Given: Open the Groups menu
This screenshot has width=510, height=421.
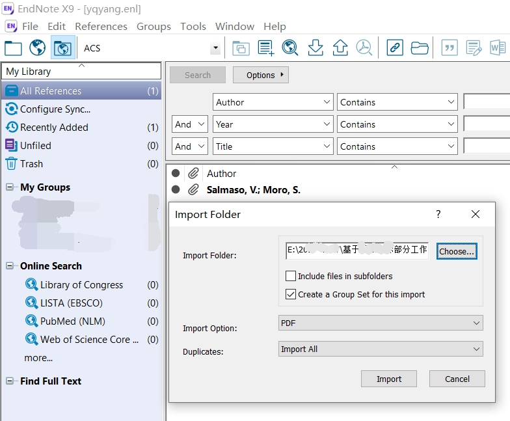Looking at the screenshot, I should (x=154, y=26).
